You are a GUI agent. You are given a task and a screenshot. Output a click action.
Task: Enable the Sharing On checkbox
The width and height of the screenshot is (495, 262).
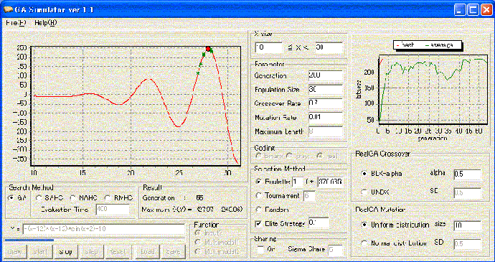coord(260,249)
